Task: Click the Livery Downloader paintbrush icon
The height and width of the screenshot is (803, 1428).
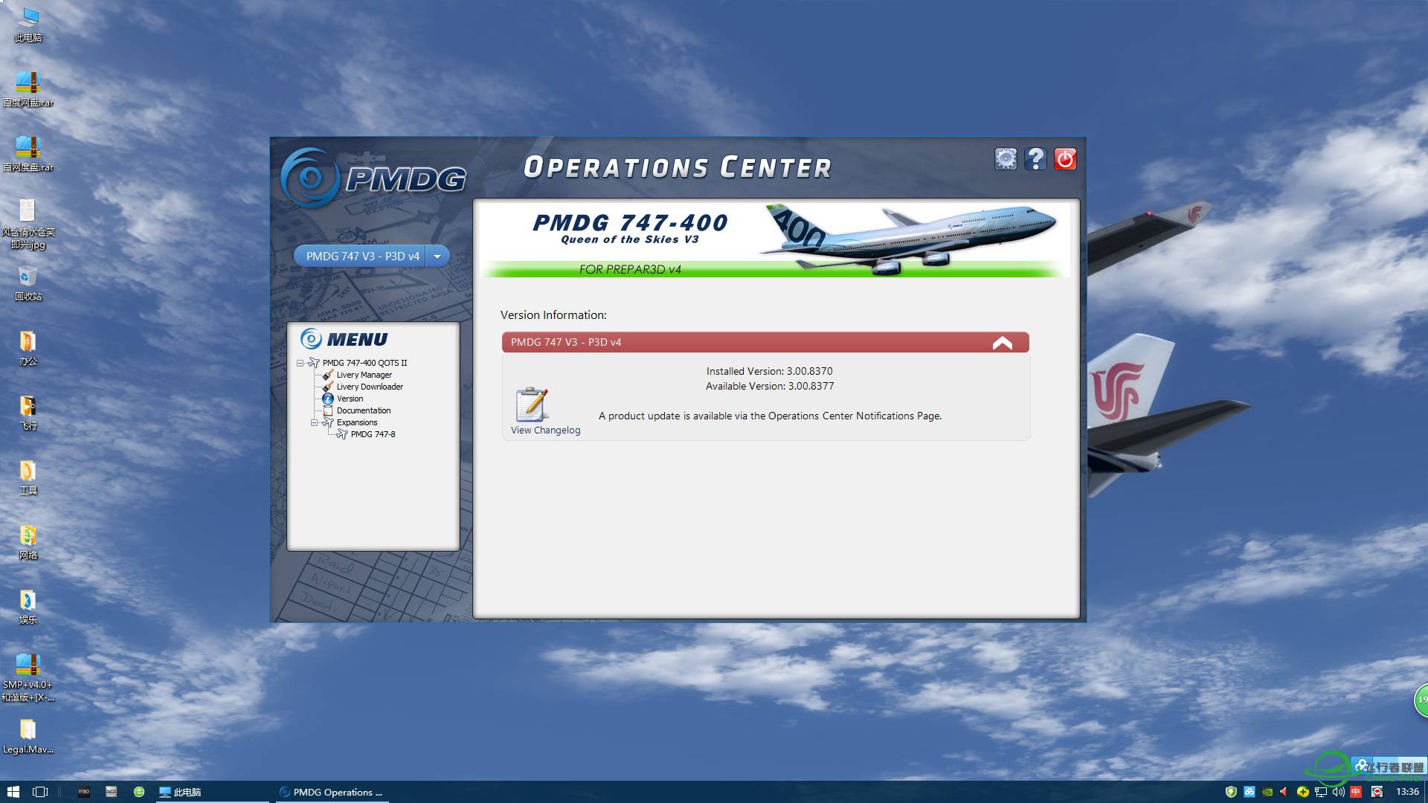Action: click(328, 387)
